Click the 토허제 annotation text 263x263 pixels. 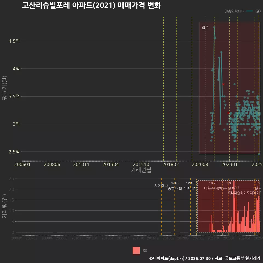pyautogui.click(x=251, y=193)
